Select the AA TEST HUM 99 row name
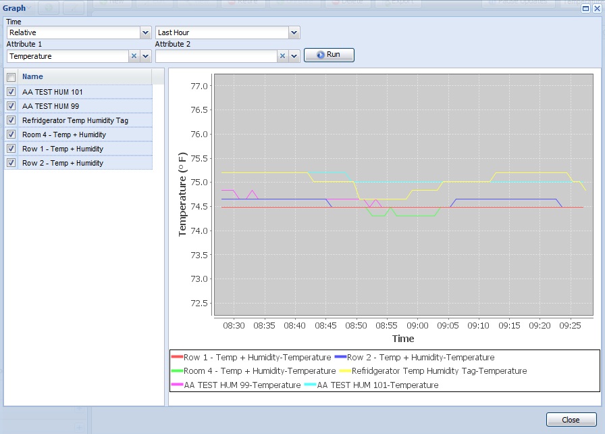This screenshot has width=605, height=434. (x=51, y=106)
